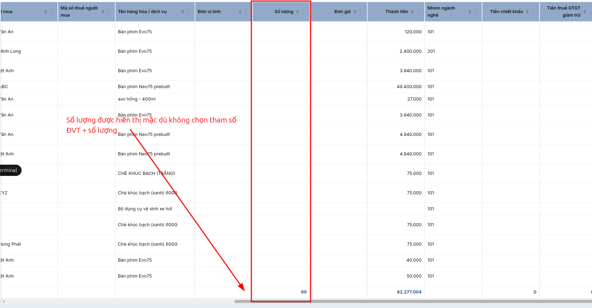Click the left scroll arrow
This screenshot has width=592, height=308.
coord(4,302)
